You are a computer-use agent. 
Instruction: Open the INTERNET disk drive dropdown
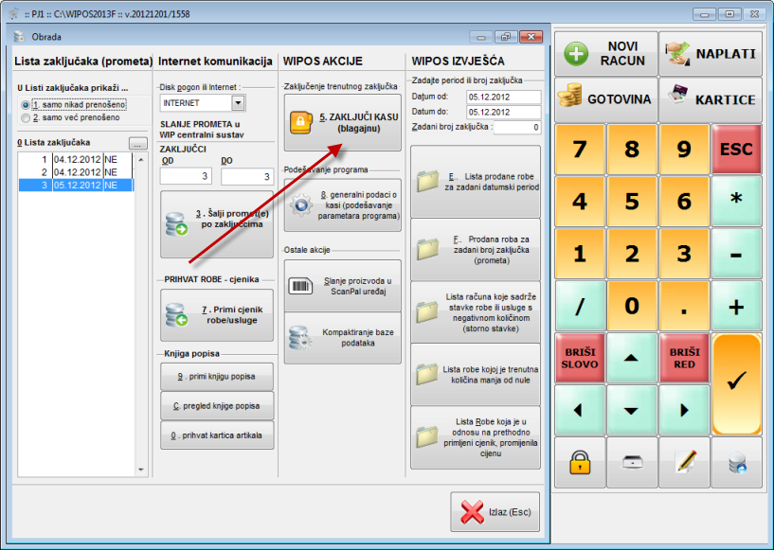click(x=238, y=102)
